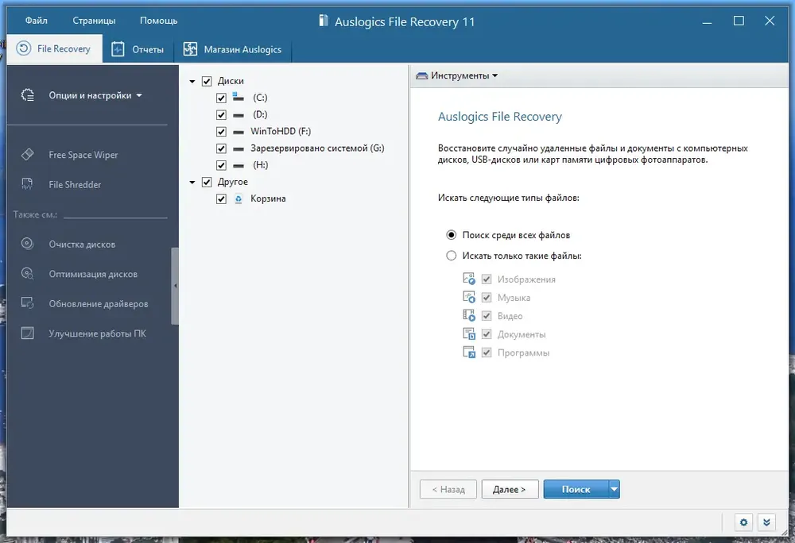
Task: Click the Магазин Auslogics store icon
Action: 190,49
